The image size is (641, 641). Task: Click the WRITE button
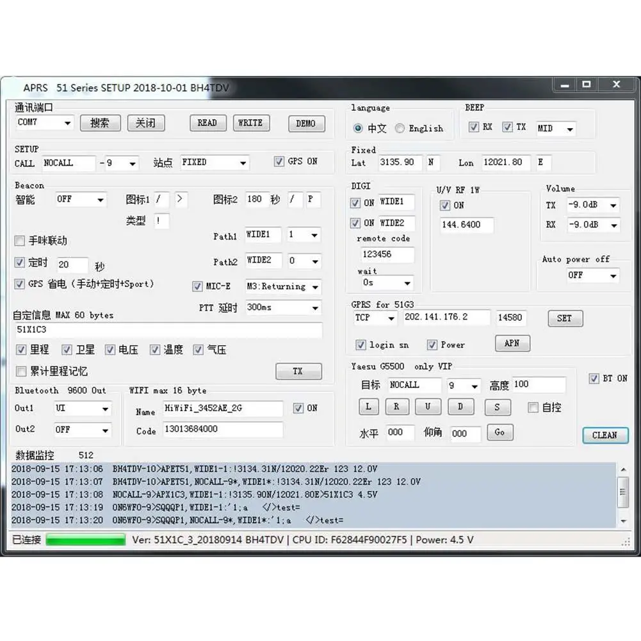(250, 123)
